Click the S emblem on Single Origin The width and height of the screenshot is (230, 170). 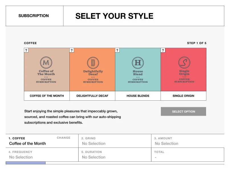[x=183, y=63]
